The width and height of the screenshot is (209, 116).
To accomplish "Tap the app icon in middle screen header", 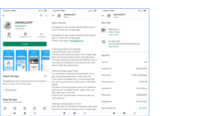I will pos(59,16).
